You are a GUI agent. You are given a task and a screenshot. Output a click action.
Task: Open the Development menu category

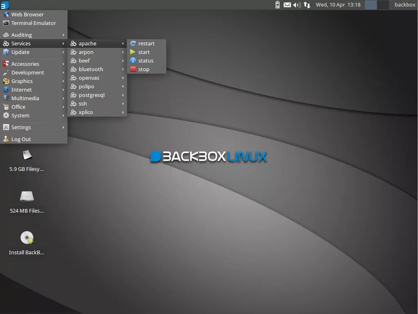[33, 73]
